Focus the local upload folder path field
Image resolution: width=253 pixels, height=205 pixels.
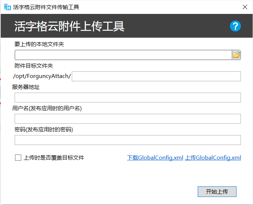(123, 55)
